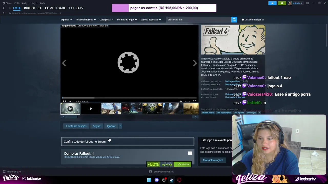Click the Buscar na loja search field
328x184 pixels.
198,20
